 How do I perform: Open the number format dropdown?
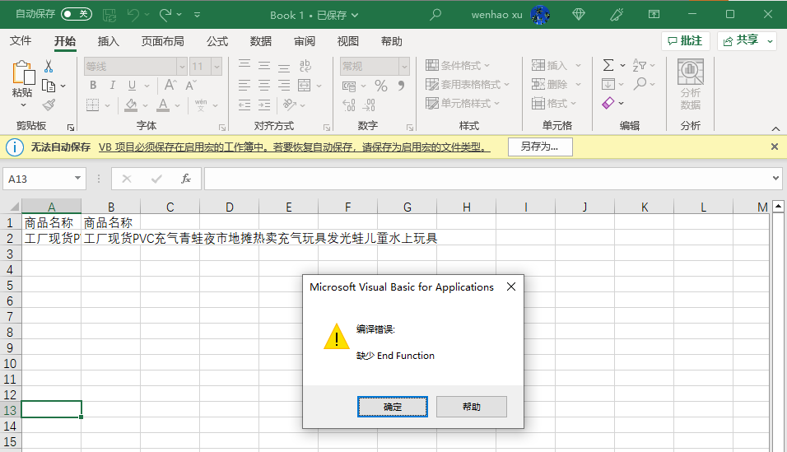(404, 67)
